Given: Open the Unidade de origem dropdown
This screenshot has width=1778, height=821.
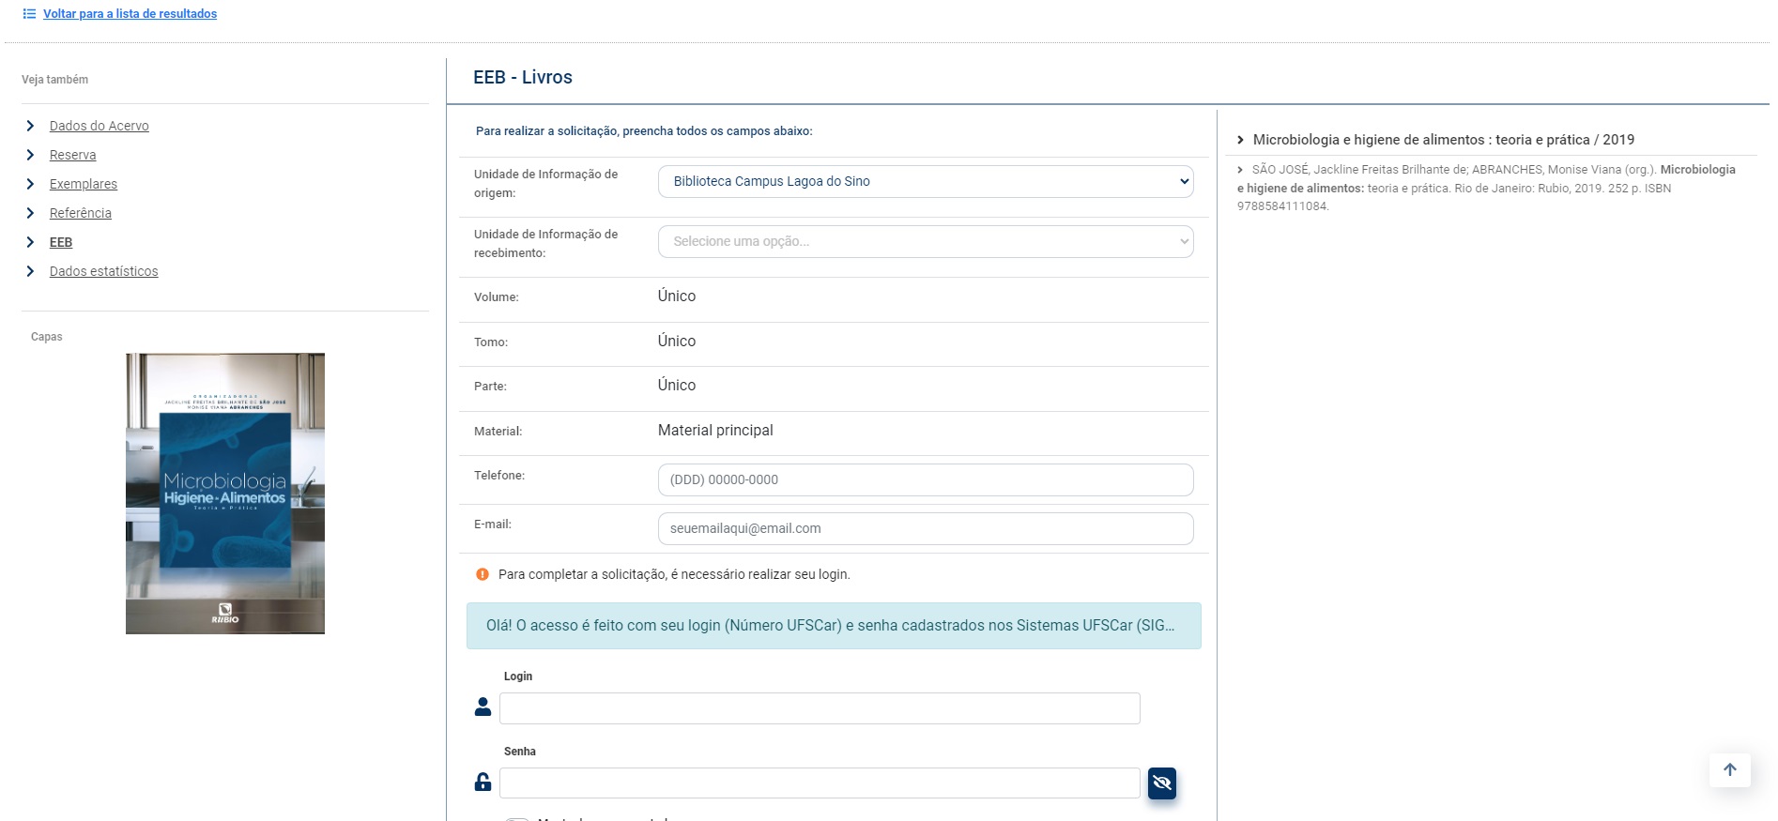Looking at the screenshot, I should point(925,181).
